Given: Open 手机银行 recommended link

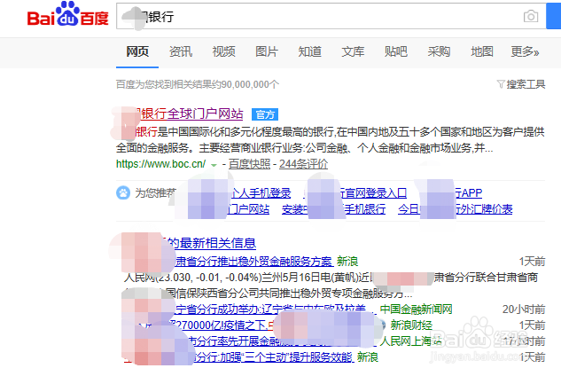Looking at the screenshot, I should pyautogui.click(x=365, y=209).
